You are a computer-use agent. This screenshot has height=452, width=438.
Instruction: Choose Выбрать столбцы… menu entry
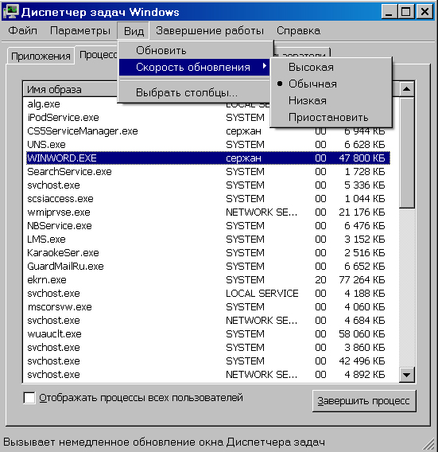pos(195,93)
